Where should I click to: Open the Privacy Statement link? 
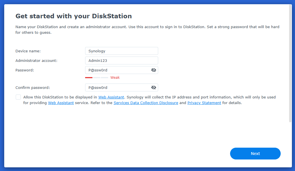[204, 103]
